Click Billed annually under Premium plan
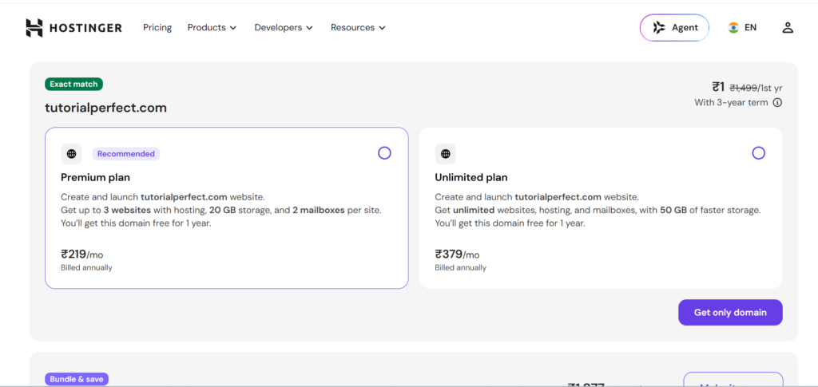Viewport: 818px width, 387px height. pos(86,268)
